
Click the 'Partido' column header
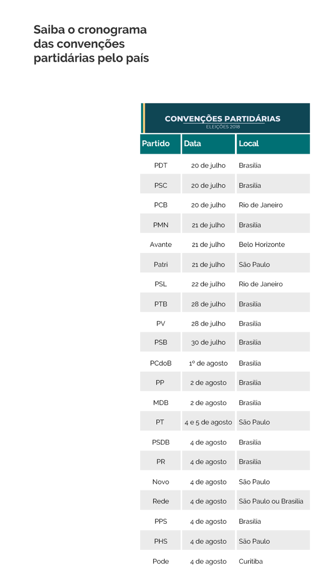(x=156, y=143)
